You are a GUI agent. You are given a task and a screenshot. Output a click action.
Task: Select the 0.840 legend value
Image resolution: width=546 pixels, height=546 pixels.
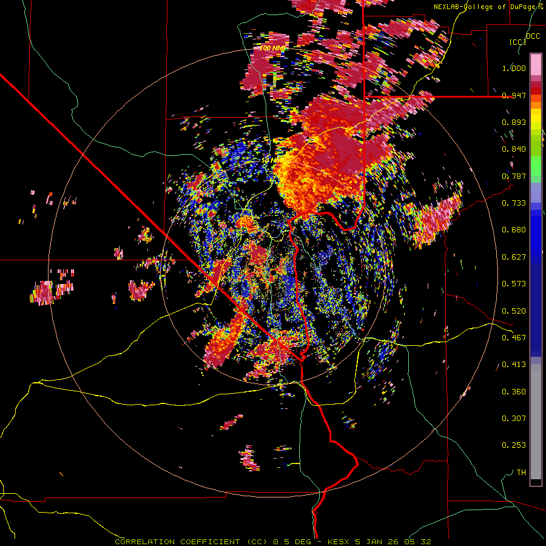pos(514,149)
